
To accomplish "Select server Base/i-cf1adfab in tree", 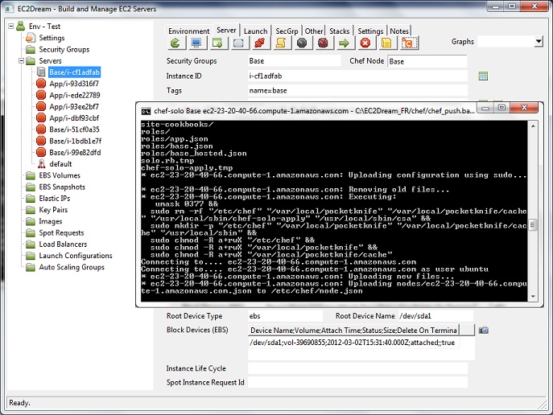I will coord(74,72).
